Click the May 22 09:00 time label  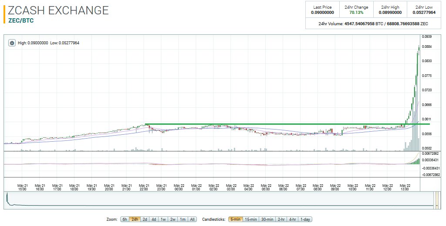point(335,187)
